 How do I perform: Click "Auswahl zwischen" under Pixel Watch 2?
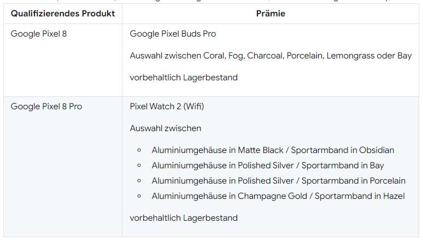coord(166,128)
